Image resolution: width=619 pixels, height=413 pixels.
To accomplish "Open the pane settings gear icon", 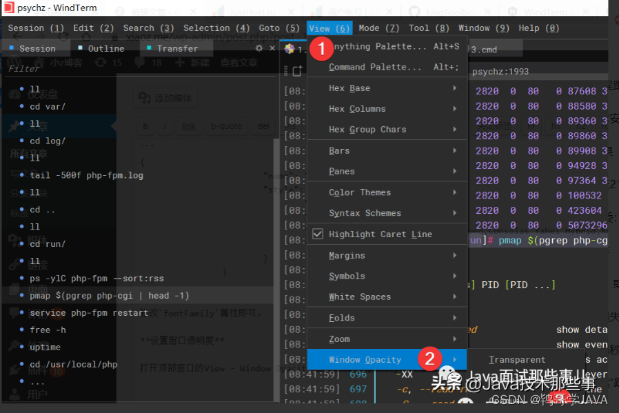I will pos(259,48).
